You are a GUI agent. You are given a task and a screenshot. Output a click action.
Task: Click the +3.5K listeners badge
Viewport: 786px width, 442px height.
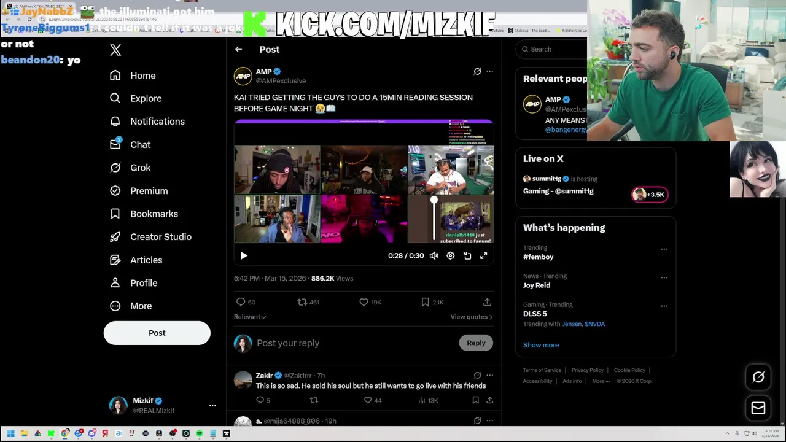click(x=650, y=195)
